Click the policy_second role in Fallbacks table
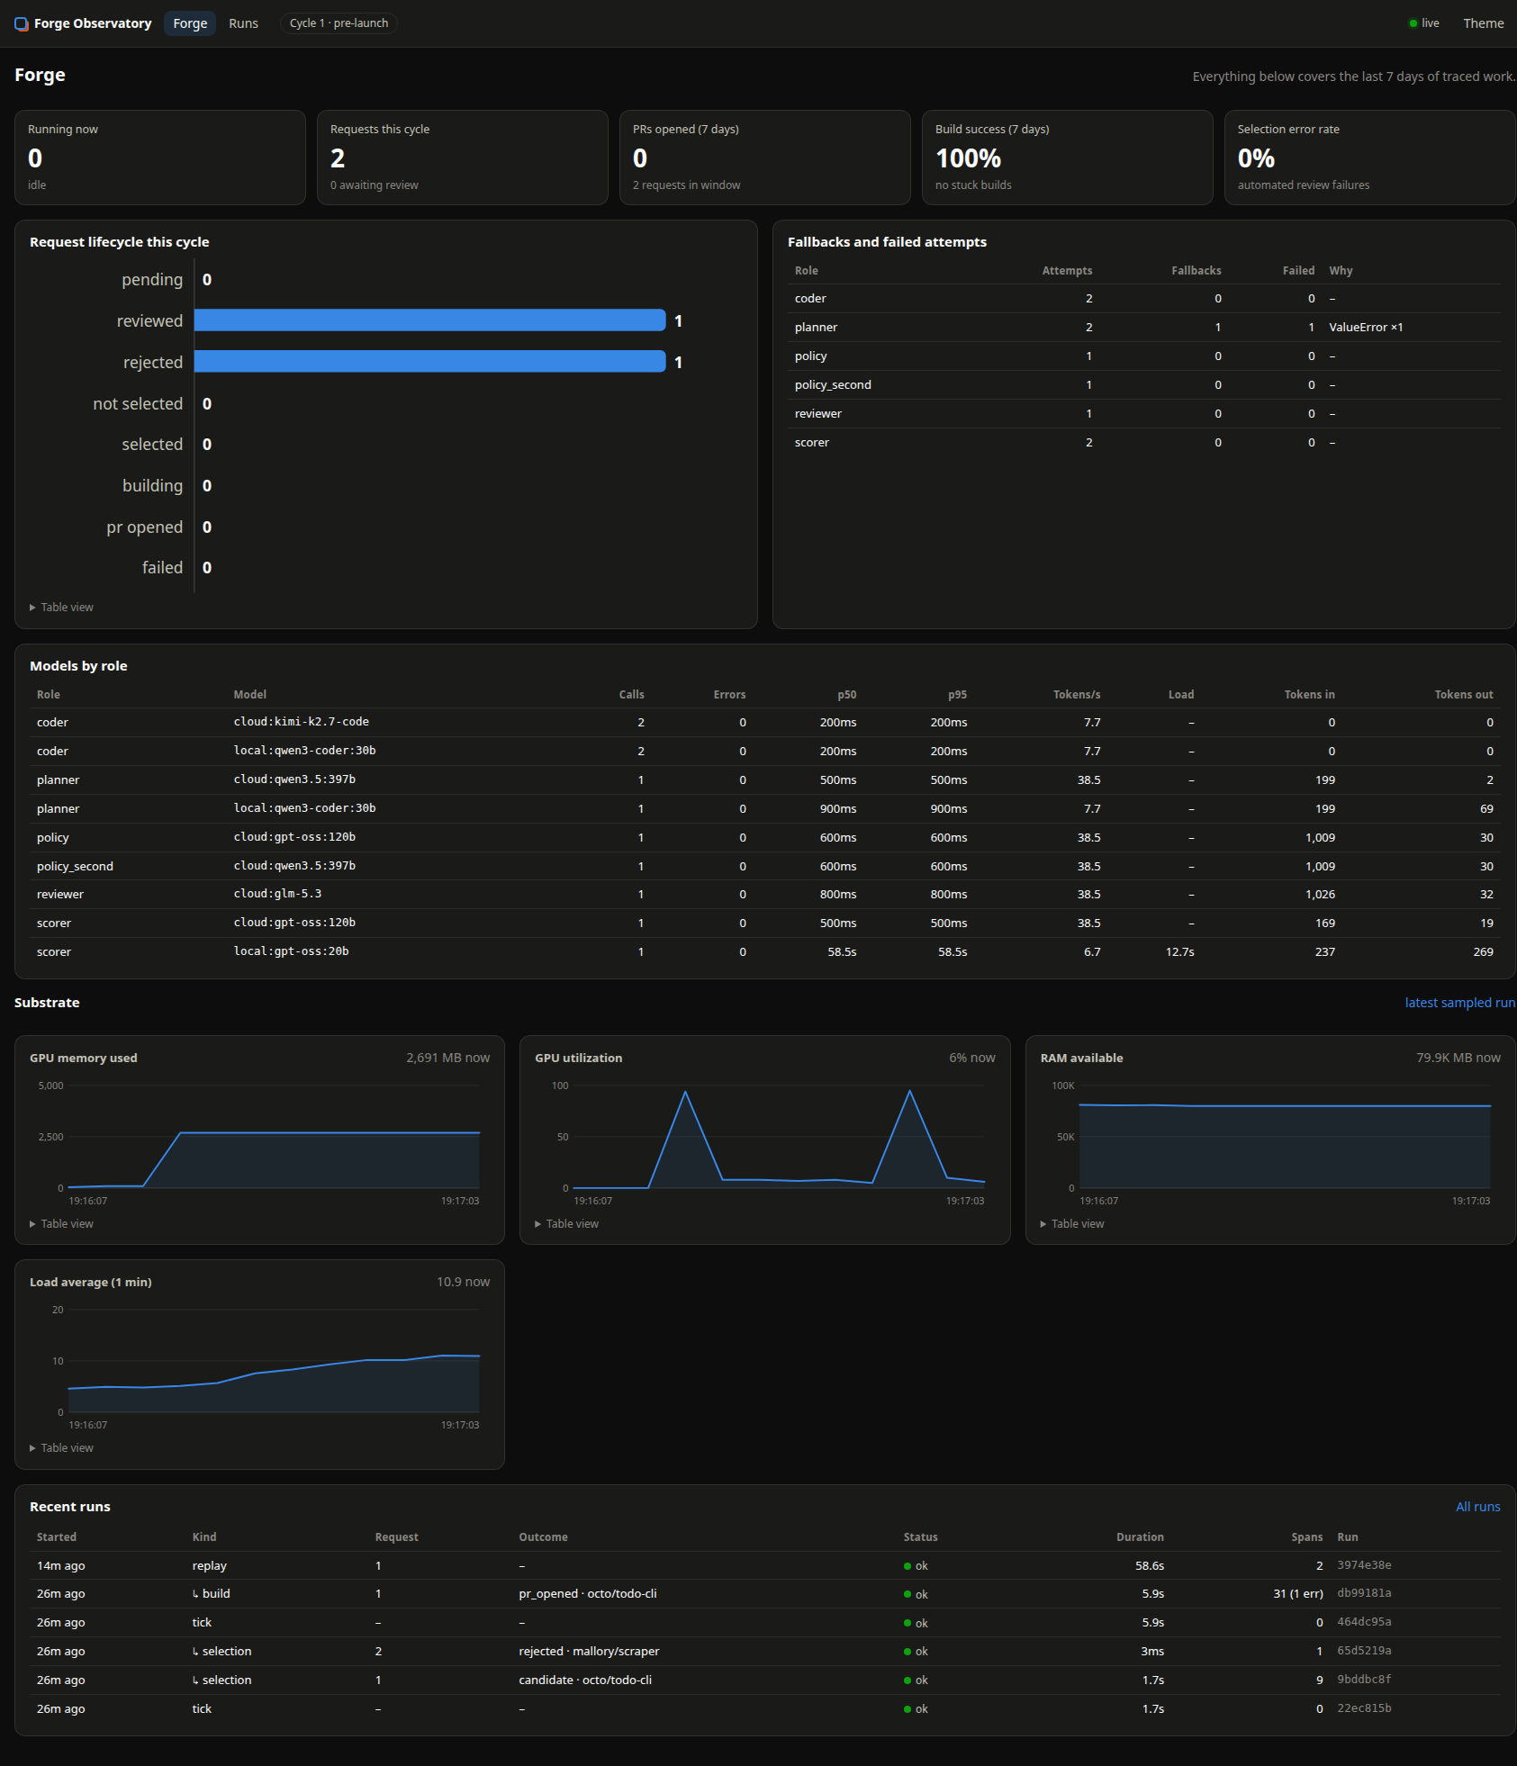 (833, 385)
